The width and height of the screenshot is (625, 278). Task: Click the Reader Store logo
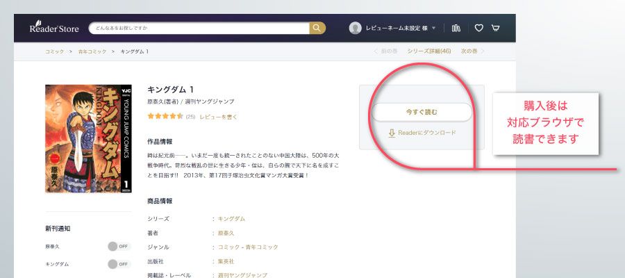pos(54,28)
